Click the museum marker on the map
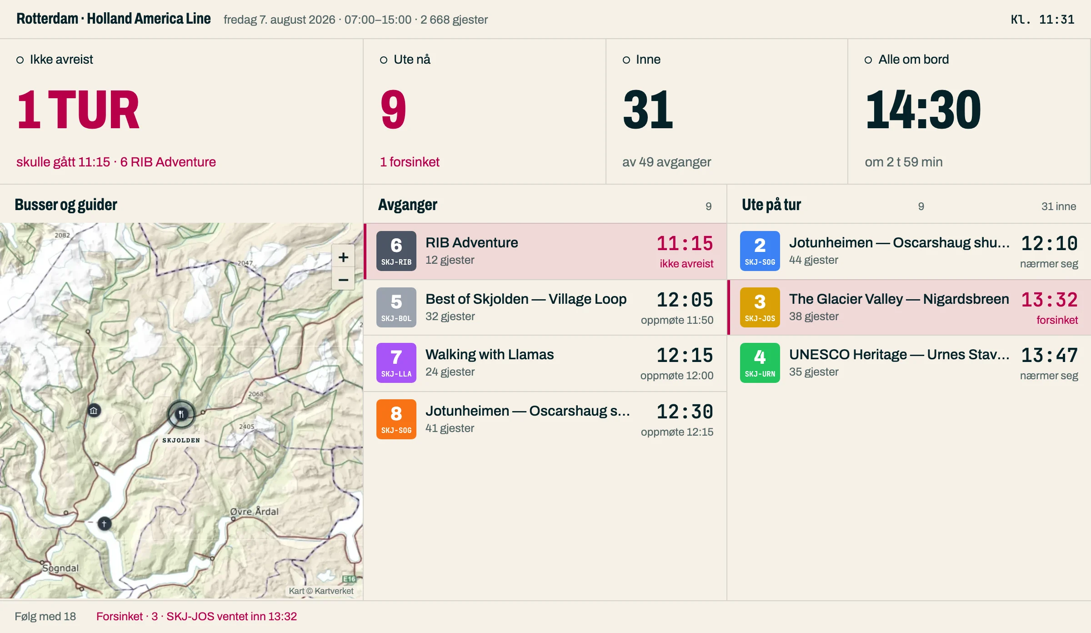The image size is (1091, 633). click(94, 411)
